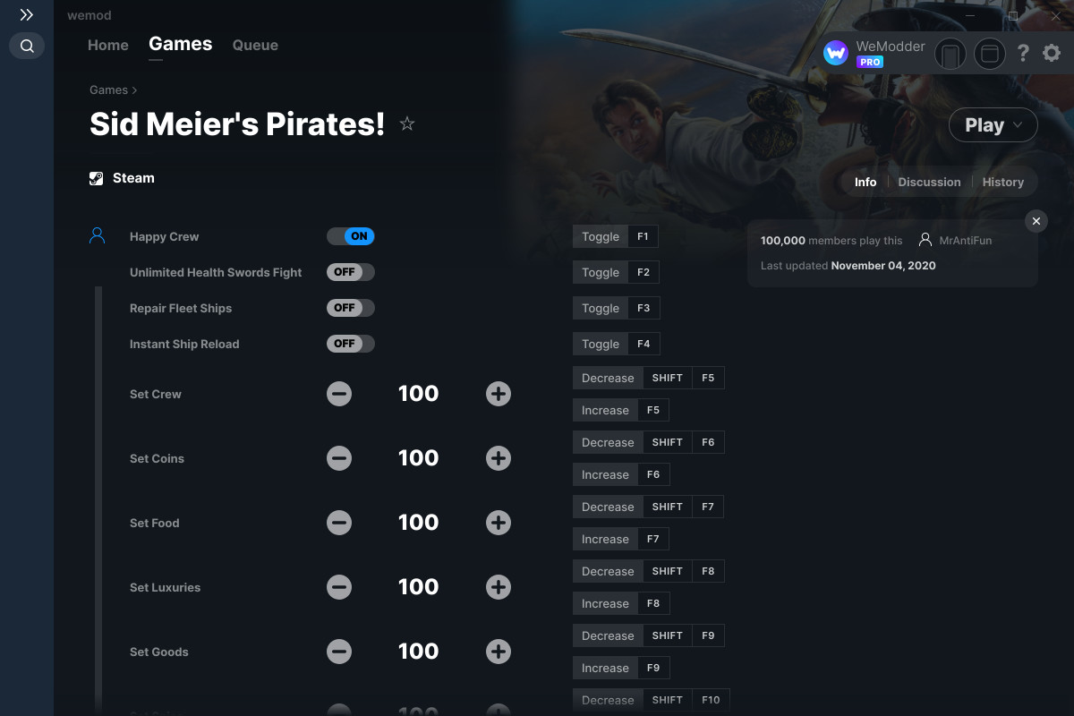The width and height of the screenshot is (1074, 716).
Task: Decrease Set Coins with minus icon
Action: tap(339, 458)
